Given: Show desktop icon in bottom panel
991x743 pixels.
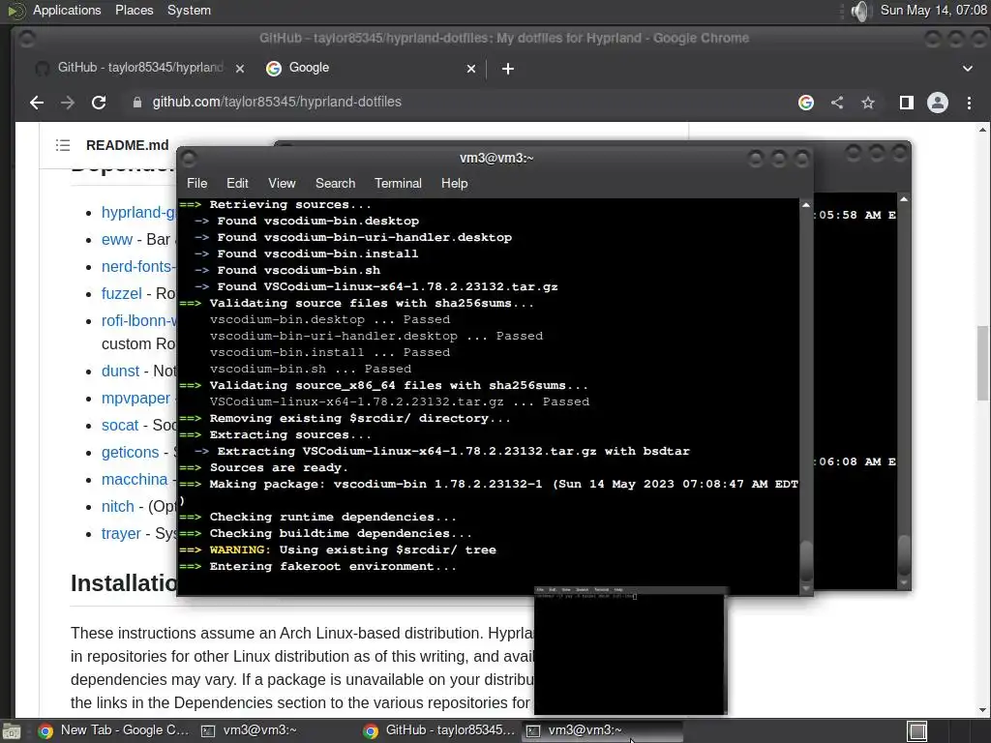Looking at the screenshot, I should [x=12, y=731].
